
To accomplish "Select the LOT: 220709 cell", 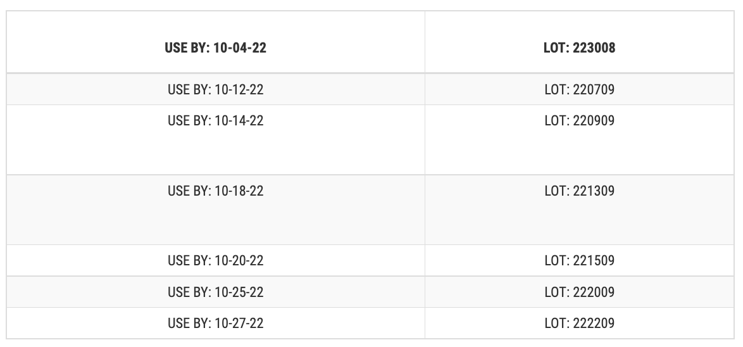I will [579, 89].
